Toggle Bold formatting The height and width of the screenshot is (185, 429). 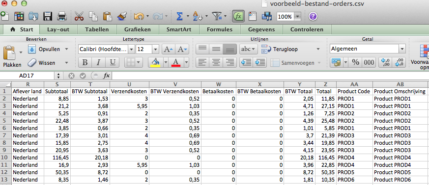[85, 63]
